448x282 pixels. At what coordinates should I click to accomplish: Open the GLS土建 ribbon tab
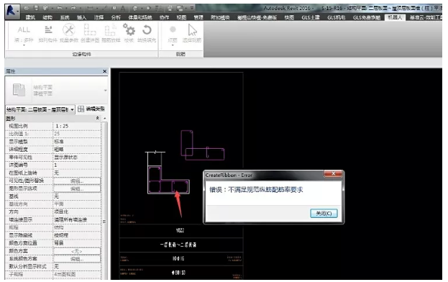point(311,18)
